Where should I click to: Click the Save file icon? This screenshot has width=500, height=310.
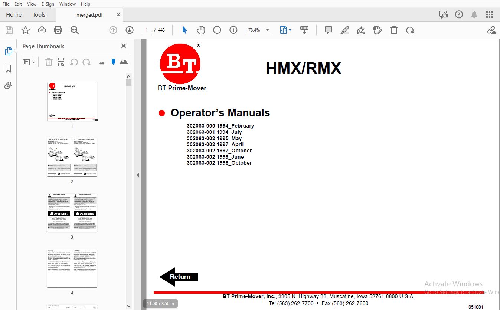click(x=9, y=30)
